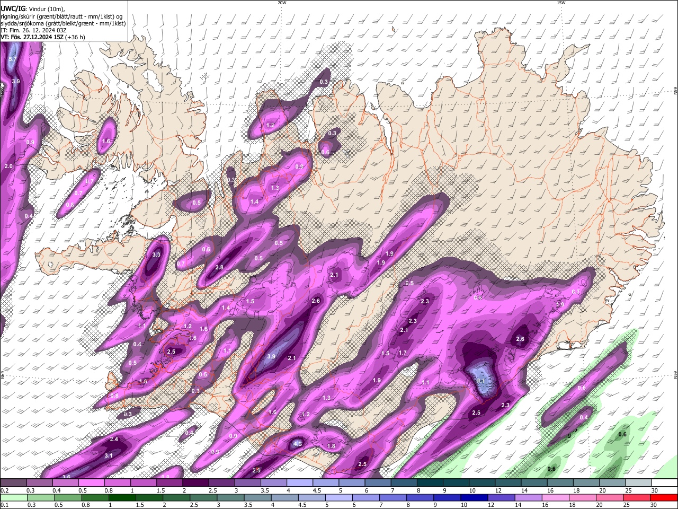The height and width of the screenshot is (509, 678).
Task: Click the 0.2 label in the upper legend
Action: pos(5,490)
